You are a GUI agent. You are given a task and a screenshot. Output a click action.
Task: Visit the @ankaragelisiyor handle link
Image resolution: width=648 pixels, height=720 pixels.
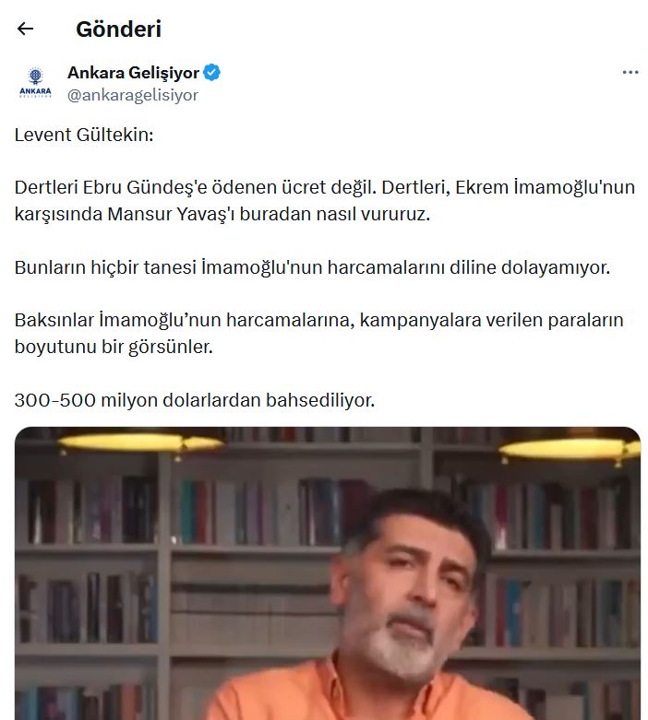click(133, 95)
